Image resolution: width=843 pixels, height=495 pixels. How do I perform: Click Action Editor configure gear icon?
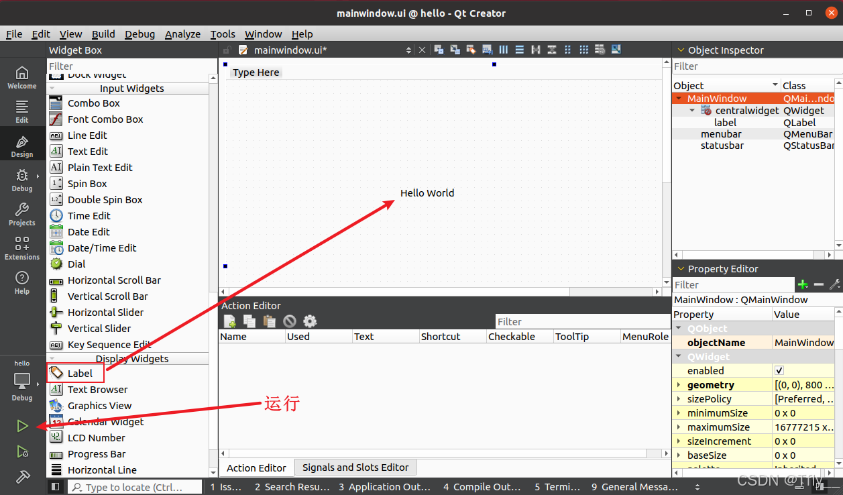coord(310,321)
